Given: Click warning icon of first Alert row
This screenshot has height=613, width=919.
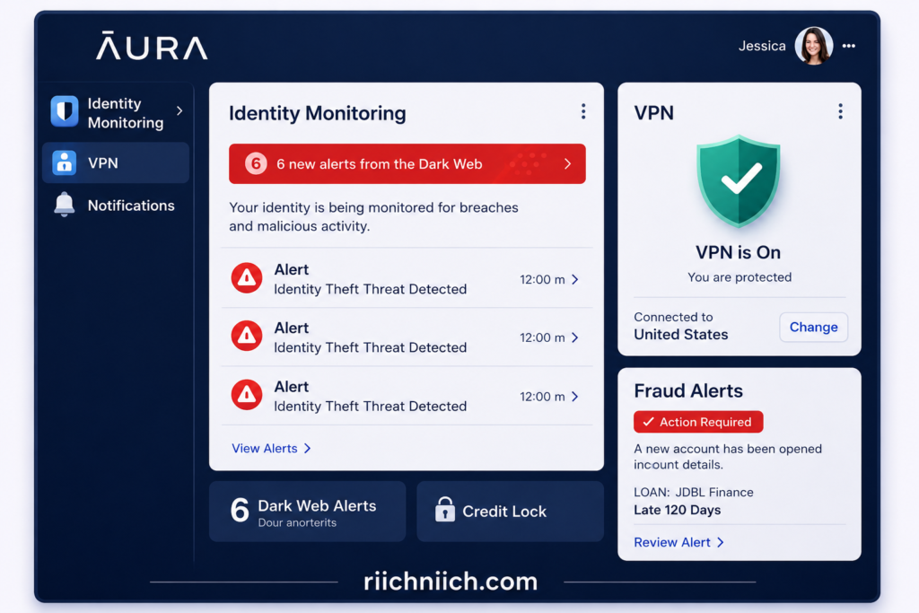Looking at the screenshot, I should [x=247, y=278].
